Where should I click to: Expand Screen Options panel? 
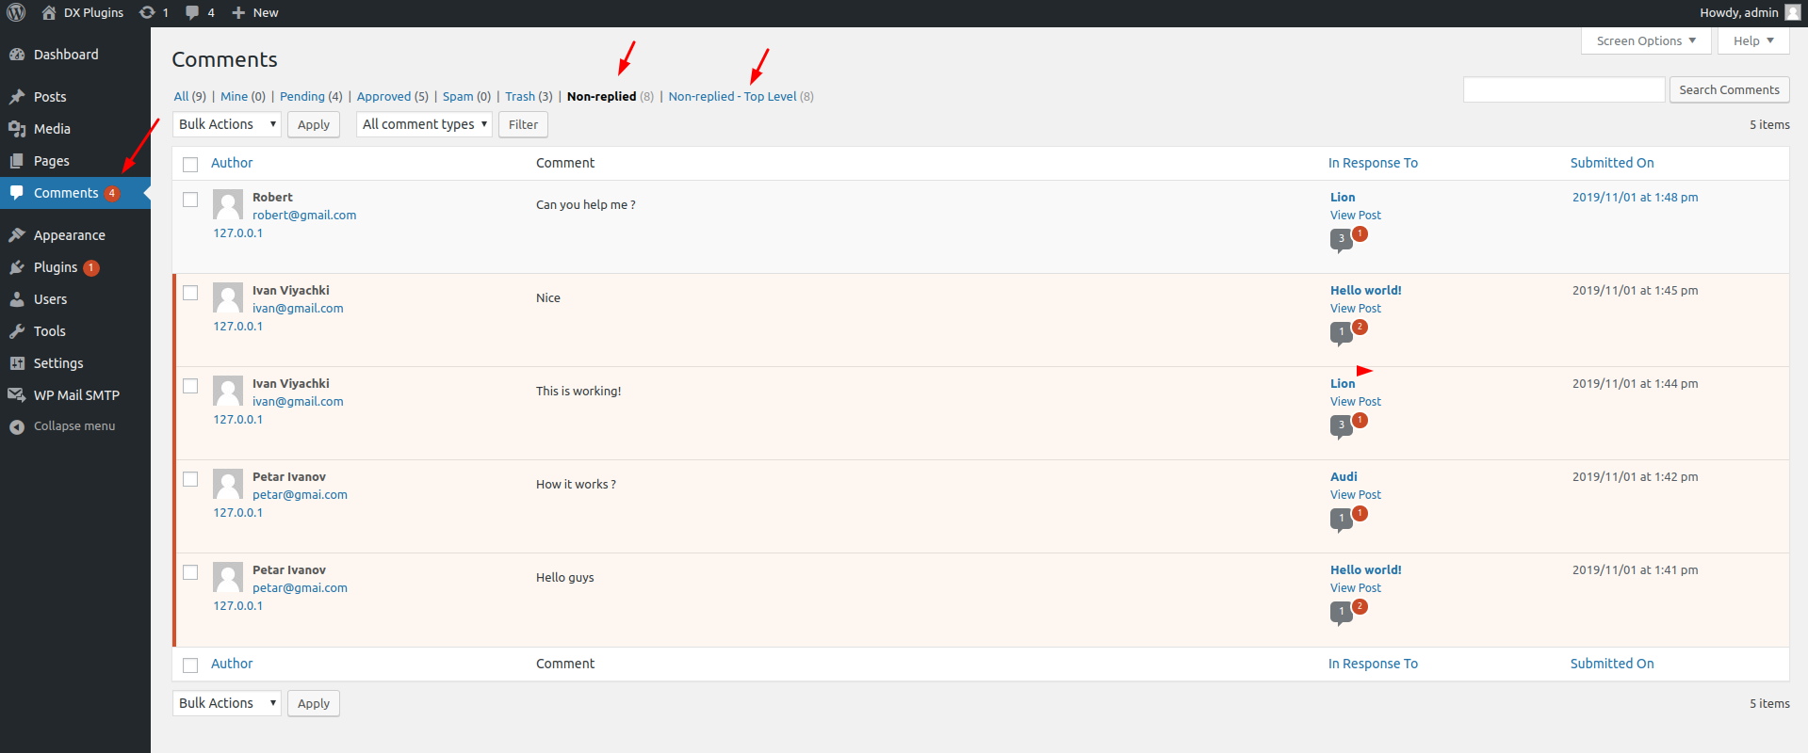coord(1646,40)
